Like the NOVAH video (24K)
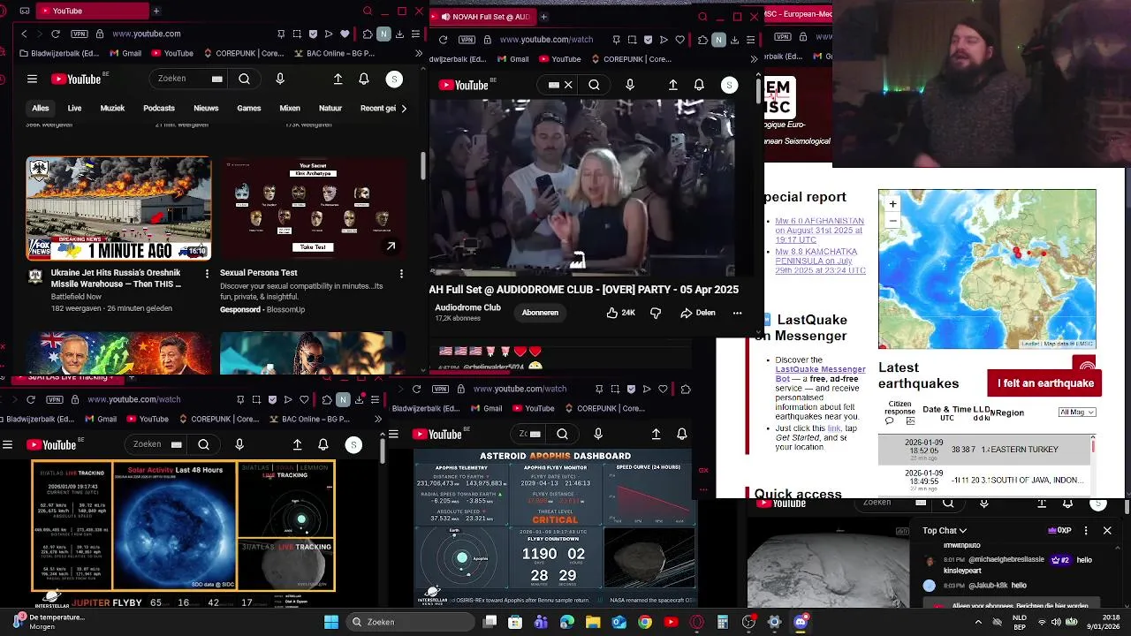 [x=621, y=313]
